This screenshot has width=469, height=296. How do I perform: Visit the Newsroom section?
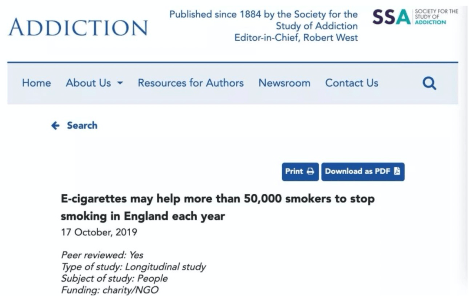[x=284, y=83]
